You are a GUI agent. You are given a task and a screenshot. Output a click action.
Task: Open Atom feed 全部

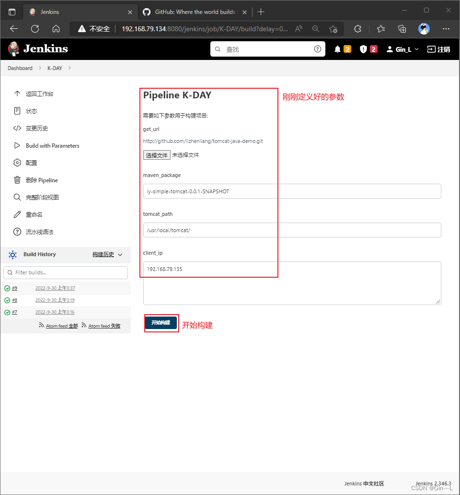[62, 326]
